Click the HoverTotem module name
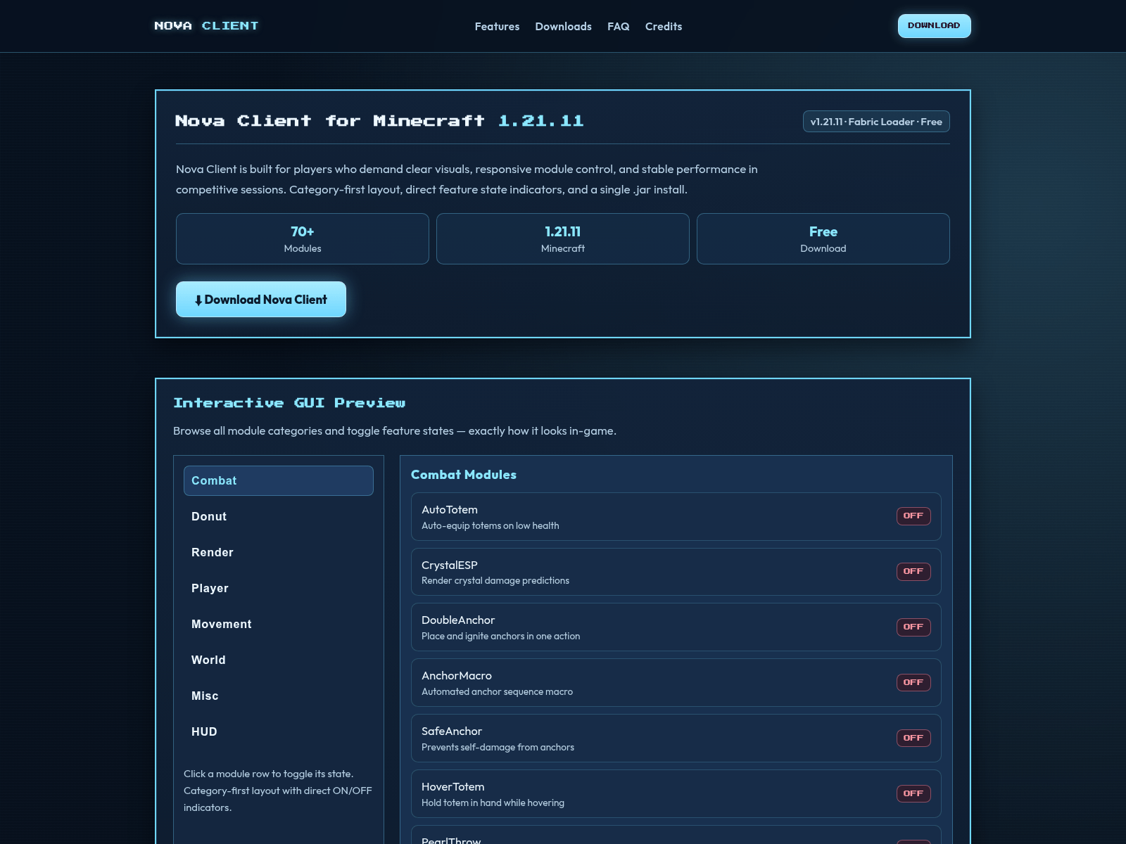 (453, 787)
